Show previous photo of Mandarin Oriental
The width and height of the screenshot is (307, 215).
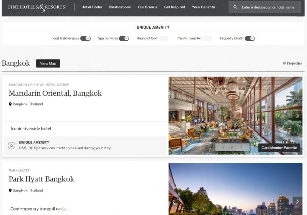click(x=173, y=116)
